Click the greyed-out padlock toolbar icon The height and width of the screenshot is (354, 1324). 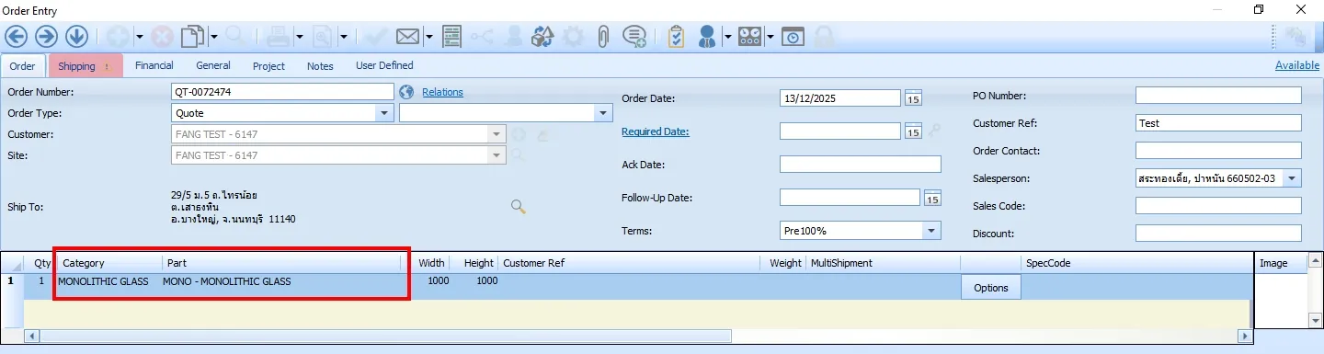(x=825, y=37)
